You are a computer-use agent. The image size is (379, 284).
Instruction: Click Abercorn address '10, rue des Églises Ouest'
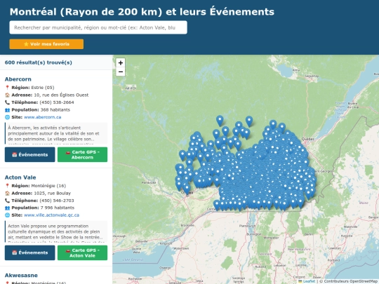click(x=61, y=95)
